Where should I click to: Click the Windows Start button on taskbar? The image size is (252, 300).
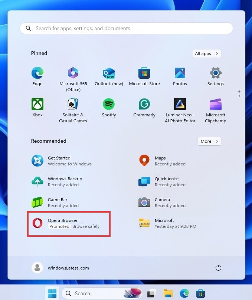pos(52,293)
